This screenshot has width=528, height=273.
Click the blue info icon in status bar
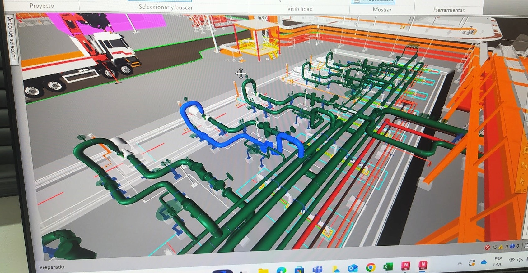tap(512, 247)
